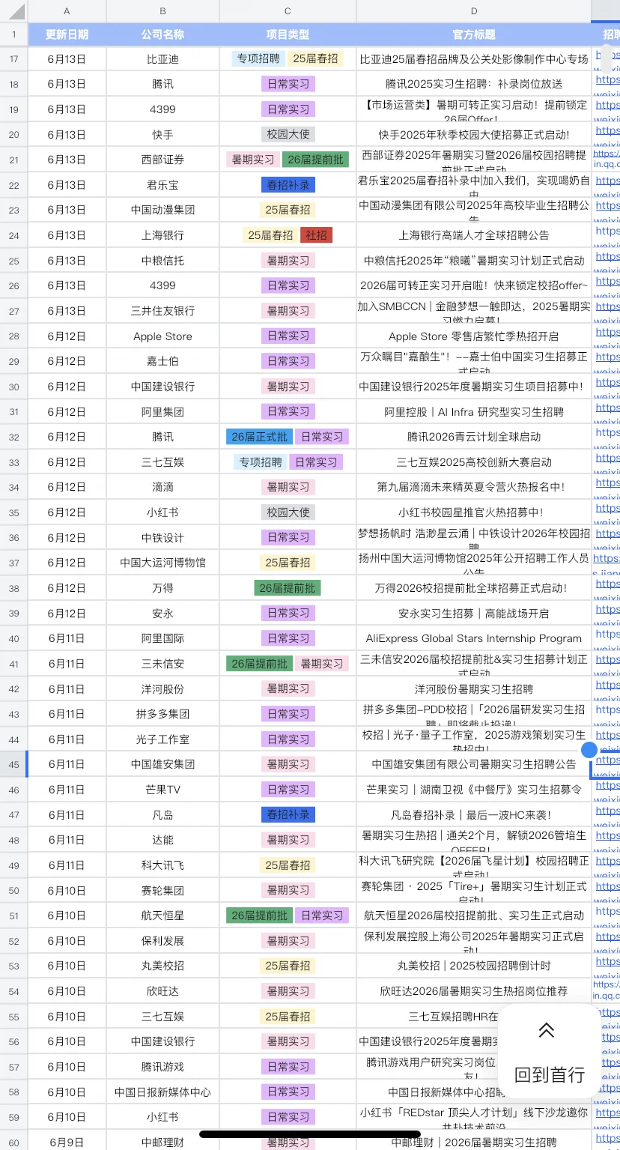Click 专项招聘 tag in 比亚迪 row
This screenshot has height=1150, width=620.
pyautogui.click(x=259, y=58)
